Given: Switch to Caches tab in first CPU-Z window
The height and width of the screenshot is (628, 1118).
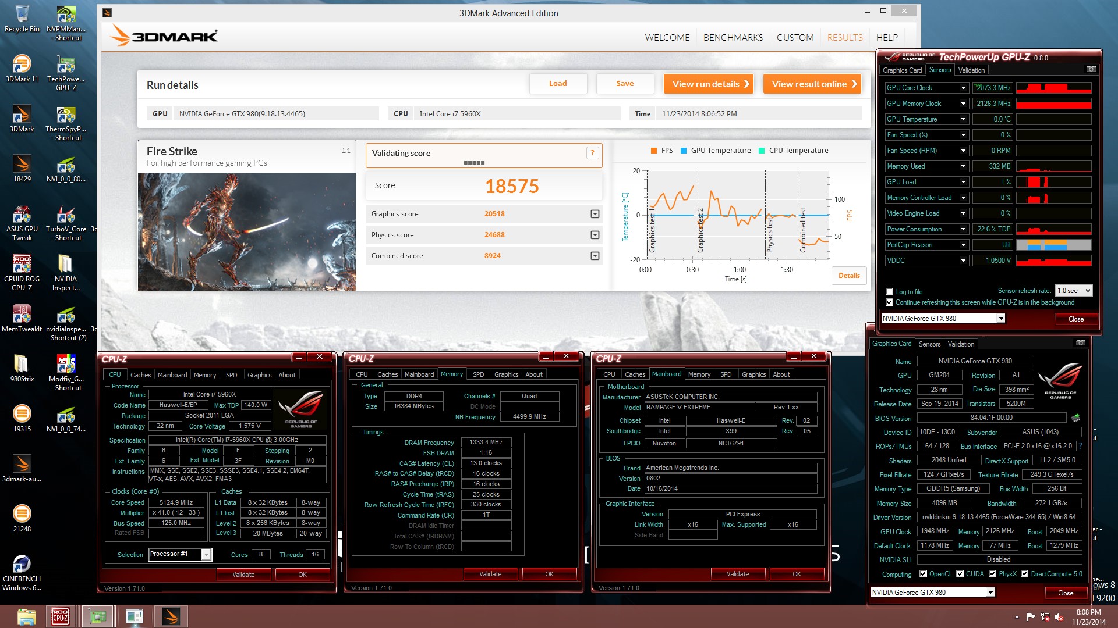Looking at the screenshot, I should pyautogui.click(x=140, y=375).
